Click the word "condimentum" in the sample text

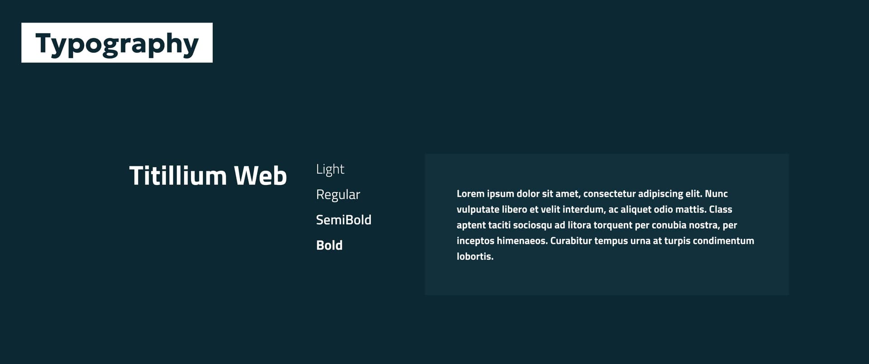(x=723, y=241)
